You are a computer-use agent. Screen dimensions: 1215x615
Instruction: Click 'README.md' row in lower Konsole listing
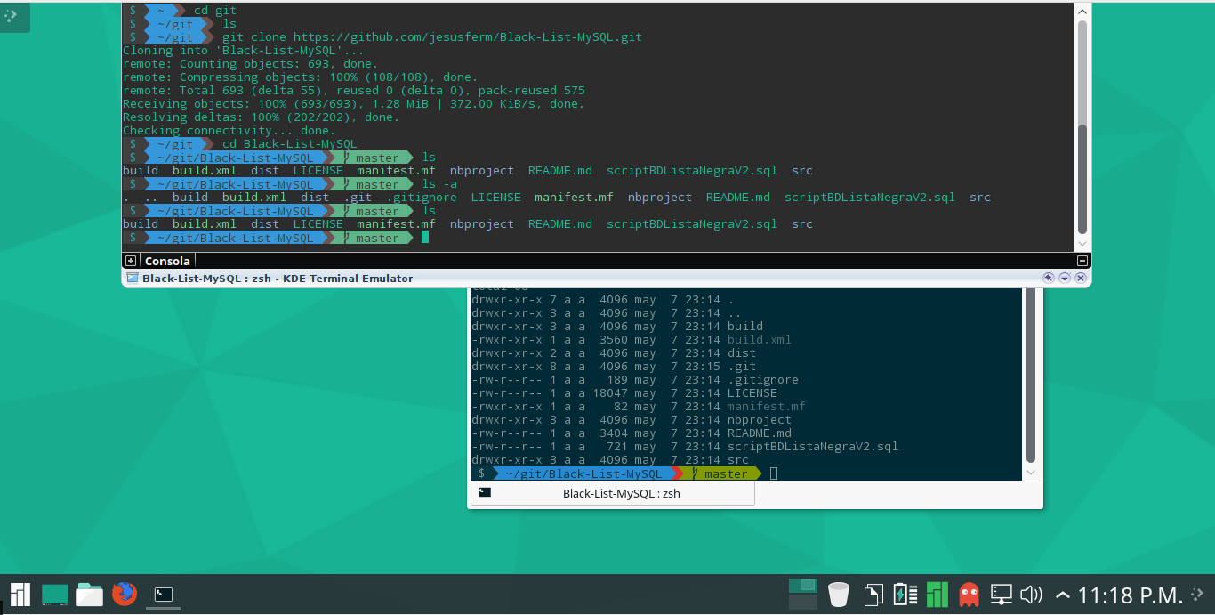pos(632,433)
